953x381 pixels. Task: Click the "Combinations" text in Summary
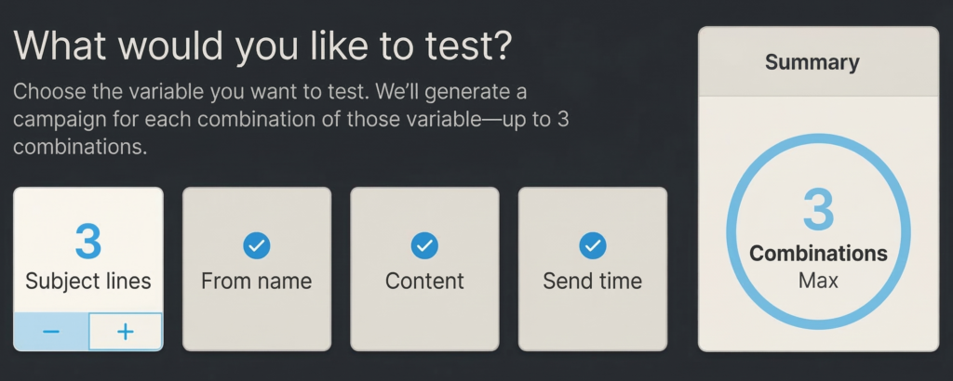(x=818, y=254)
